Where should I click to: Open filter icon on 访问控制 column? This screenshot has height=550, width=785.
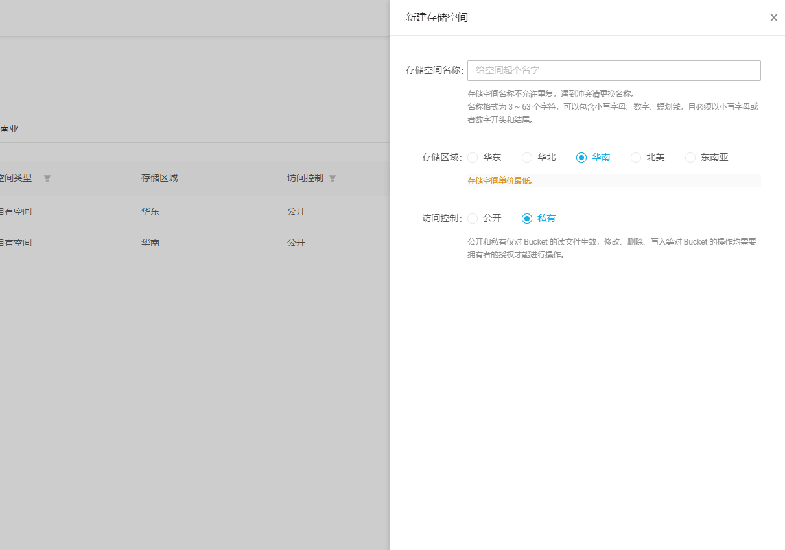[333, 178]
